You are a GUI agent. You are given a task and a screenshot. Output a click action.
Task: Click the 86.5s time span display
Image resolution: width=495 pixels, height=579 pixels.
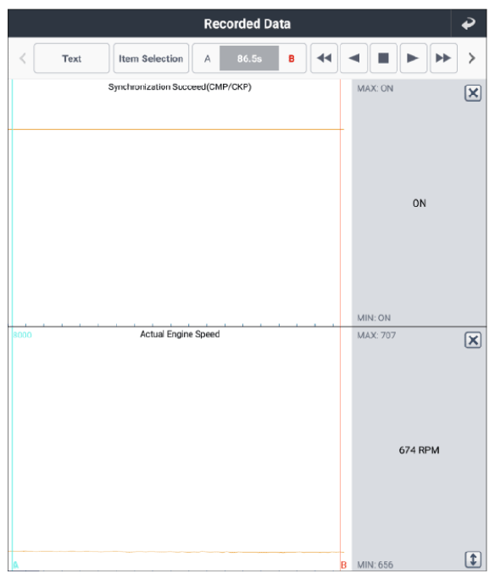point(249,58)
